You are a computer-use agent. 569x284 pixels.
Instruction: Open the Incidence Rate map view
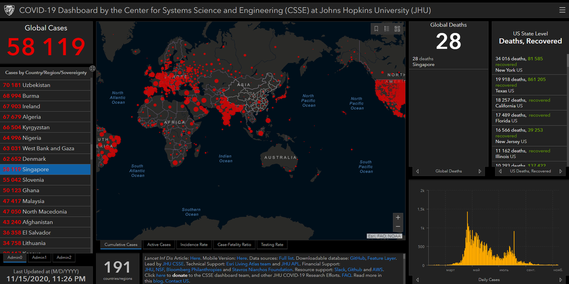(x=194, y=244)
